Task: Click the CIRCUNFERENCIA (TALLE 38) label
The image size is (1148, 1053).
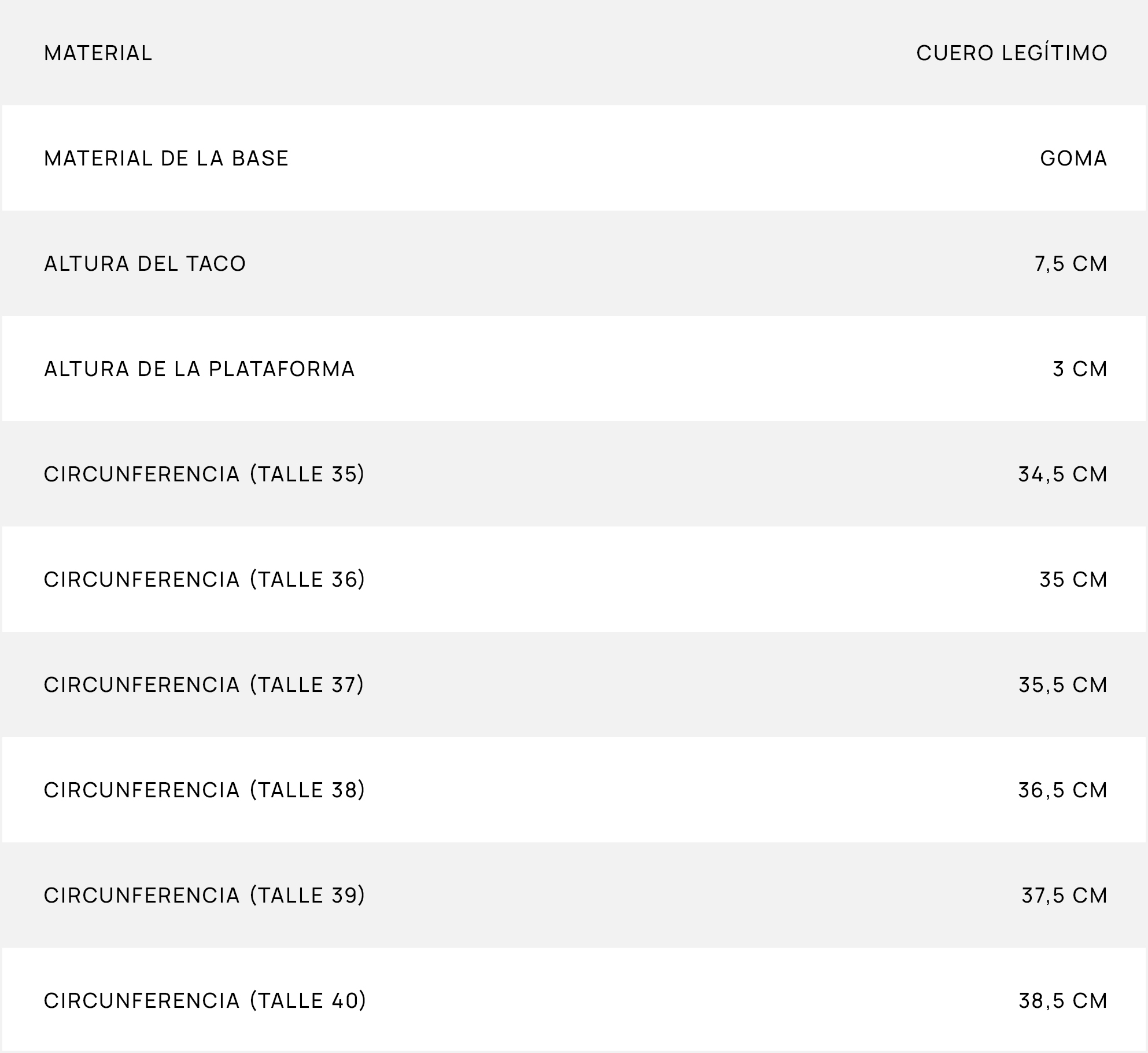Action: click(205, 790)
